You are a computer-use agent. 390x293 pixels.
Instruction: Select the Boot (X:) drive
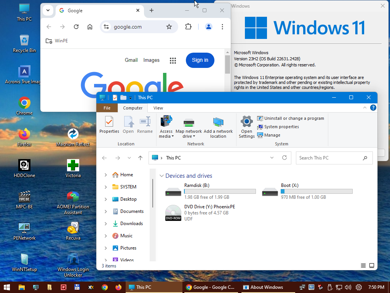tap(307, 192)
